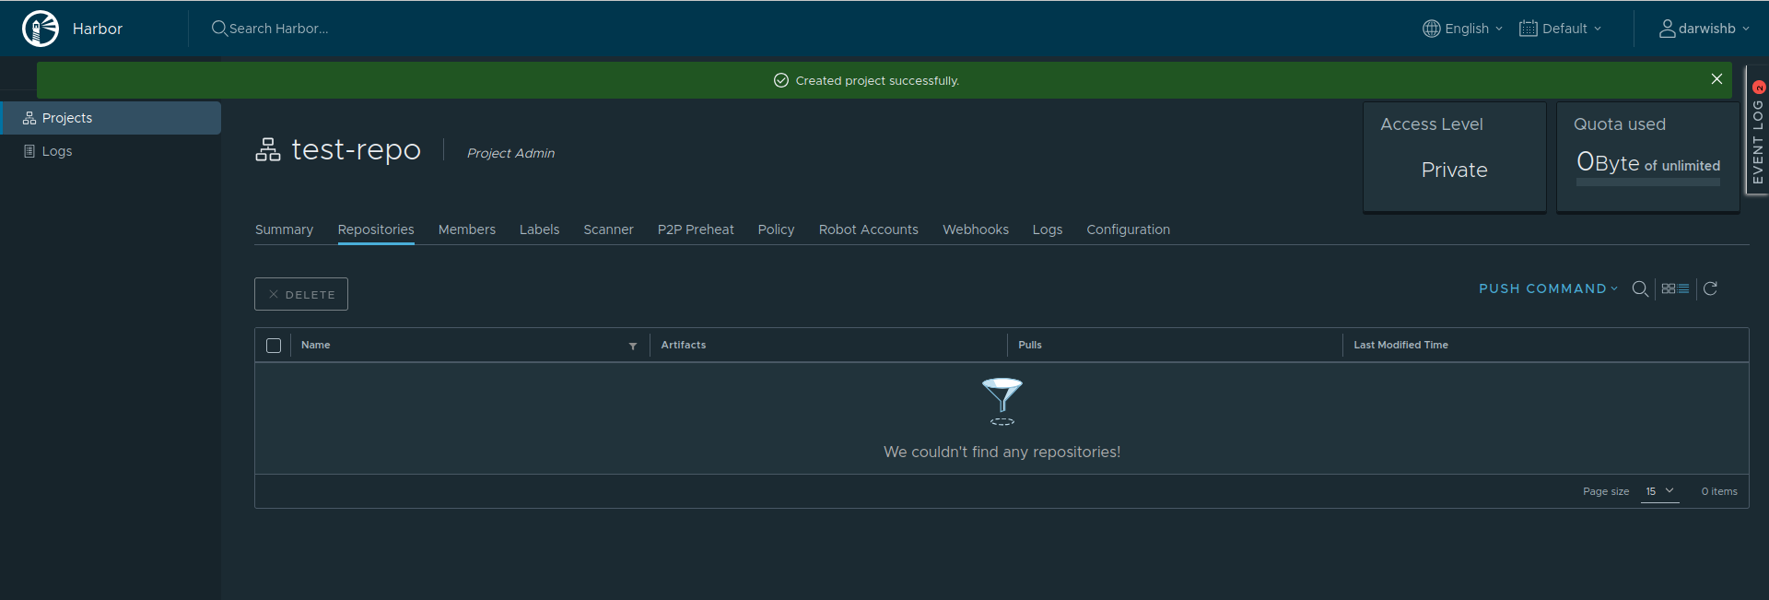
Task: Toggle the select-all repositories checkbox
Action: tap(274, 346)
